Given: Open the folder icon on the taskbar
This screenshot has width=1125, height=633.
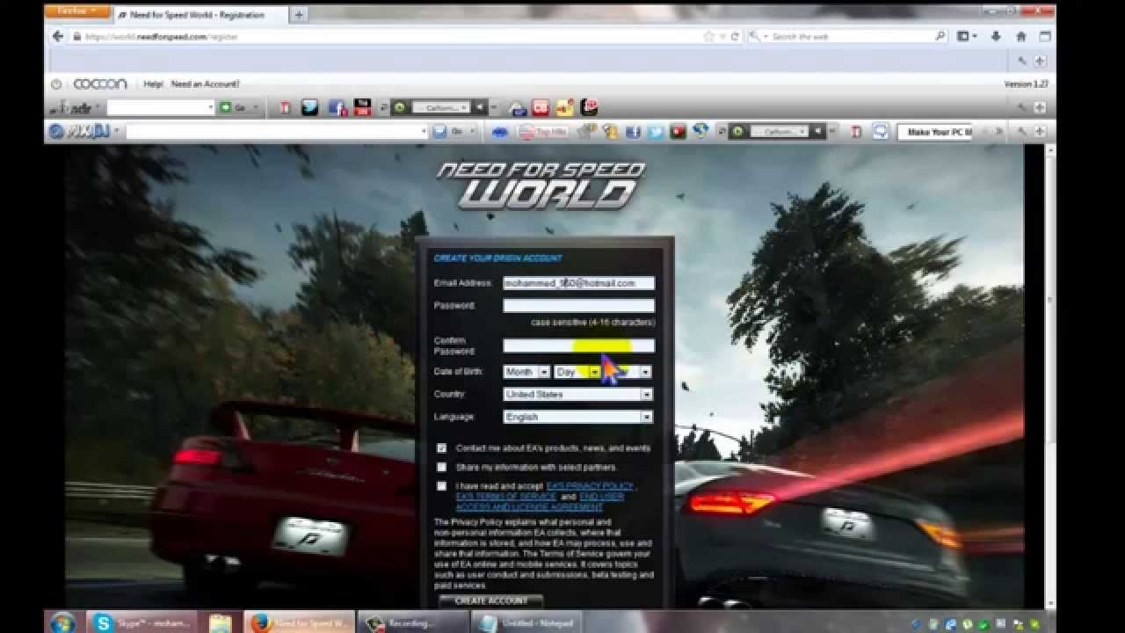Looking at the screenshot, I should pos(220,622).
